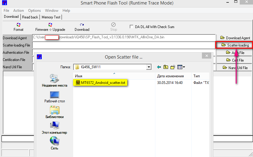Click the Download Agent button
The height and width of the screenshot is (157, 253).
(x=235, y=38)
